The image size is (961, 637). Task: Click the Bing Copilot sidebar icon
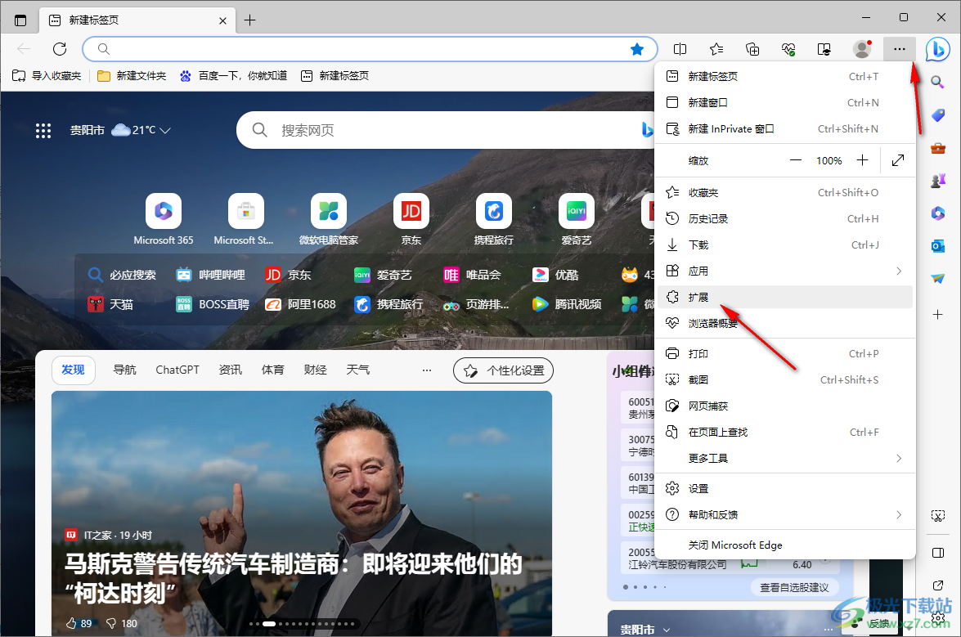[938, 49]
